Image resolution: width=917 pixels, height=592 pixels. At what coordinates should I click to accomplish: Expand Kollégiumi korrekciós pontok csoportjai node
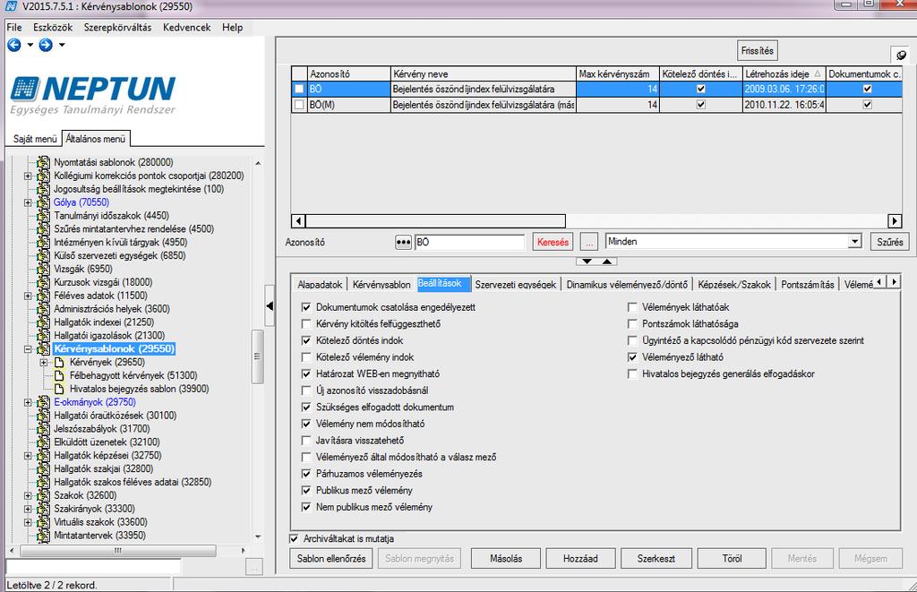click(28, 176)
